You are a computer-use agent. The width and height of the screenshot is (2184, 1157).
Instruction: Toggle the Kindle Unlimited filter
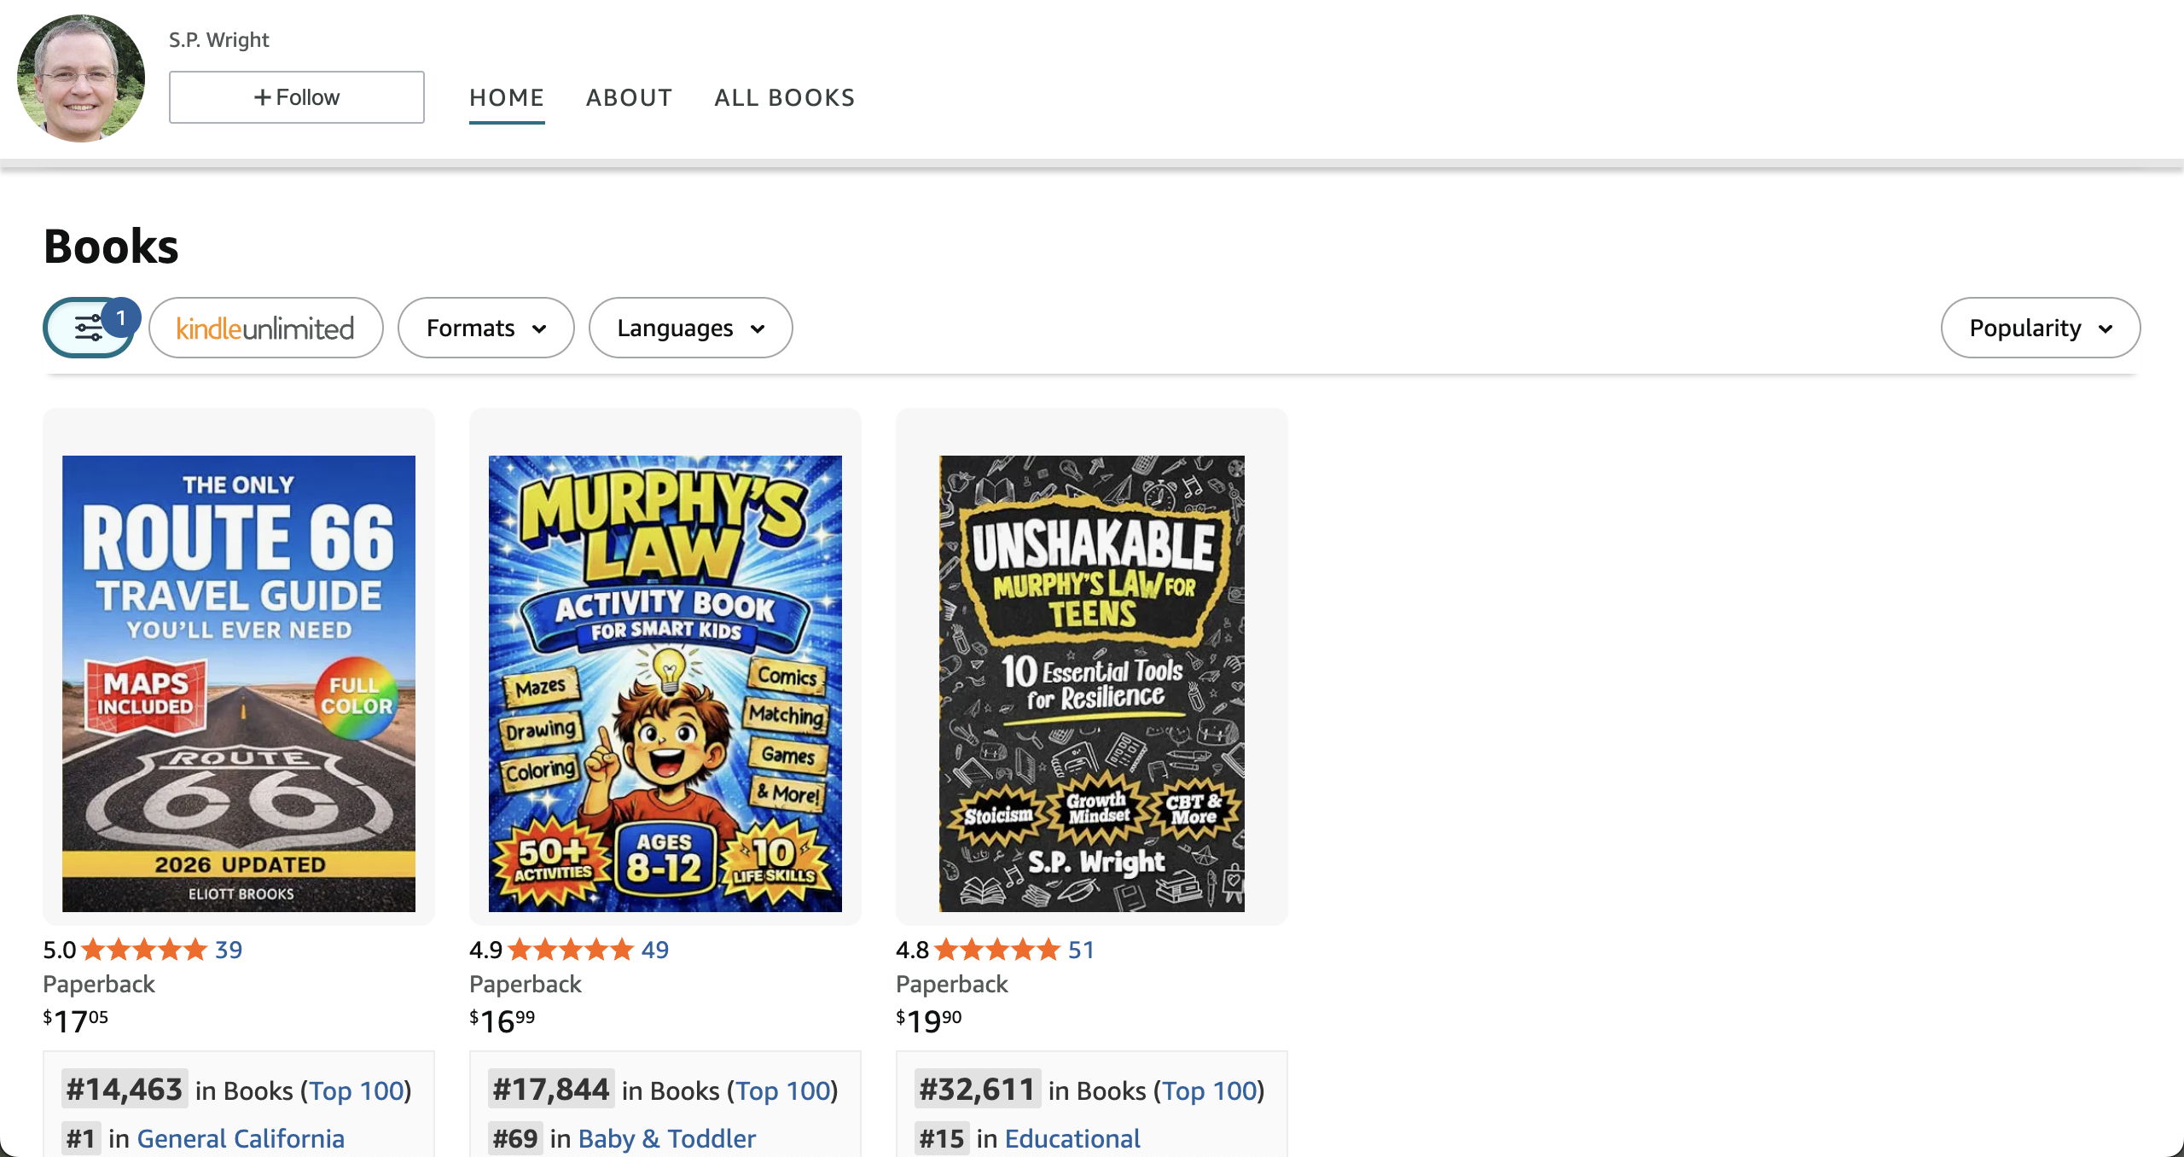click(x=265, y=328)
